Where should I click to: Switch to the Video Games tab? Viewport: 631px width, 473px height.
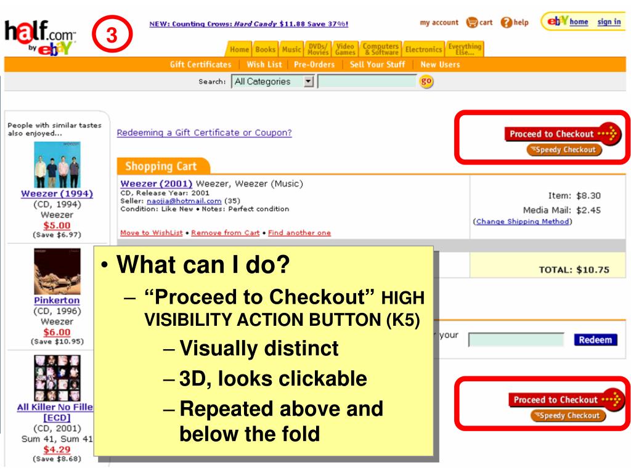[345, 49]
